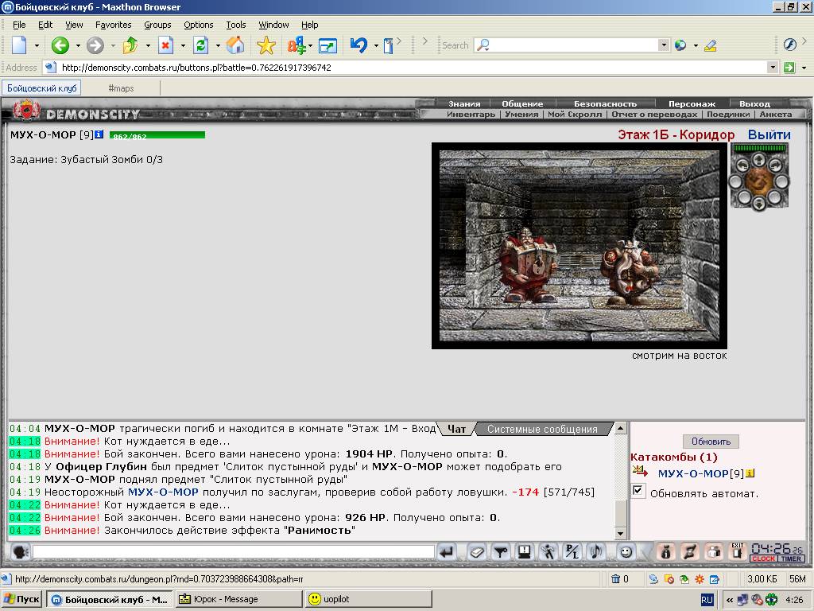This screenshot has width=814, height=611.
Task: Open the New page dropdown arrow
Action: [x=37, y=45]
